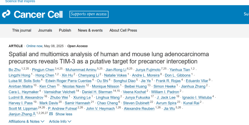Screen dimensions: 249x125
Task: Open the Journals menu
Action: (45, 30)
